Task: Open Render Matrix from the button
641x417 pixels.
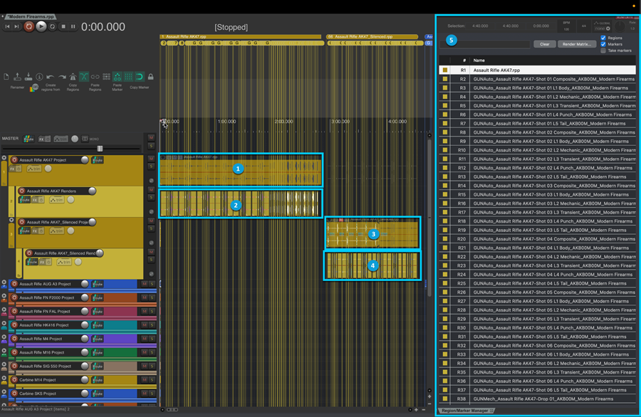Action: click(577, 44)
